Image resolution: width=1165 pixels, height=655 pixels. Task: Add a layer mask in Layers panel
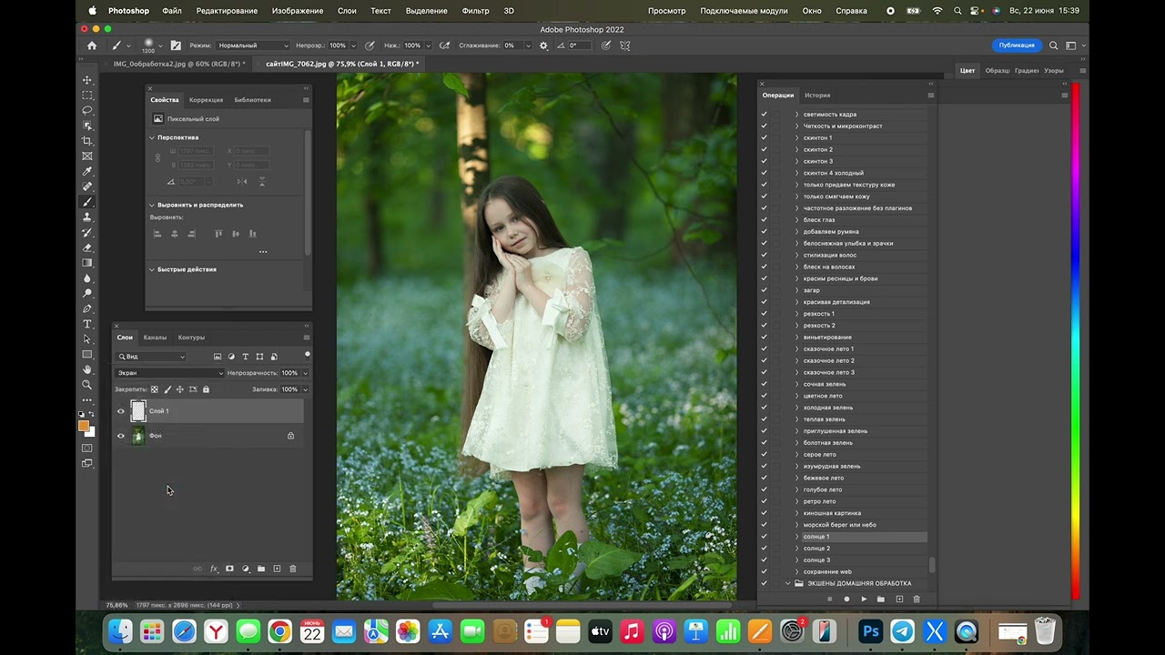tap(229, 569)
